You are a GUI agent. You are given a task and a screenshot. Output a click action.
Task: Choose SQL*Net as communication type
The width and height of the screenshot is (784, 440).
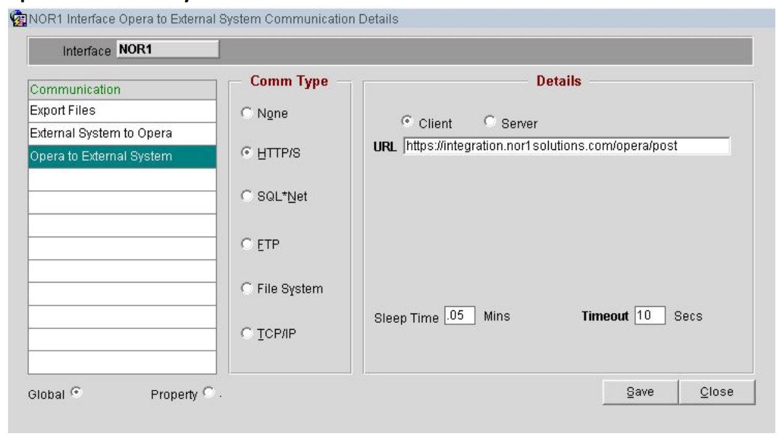coord(247,198)
